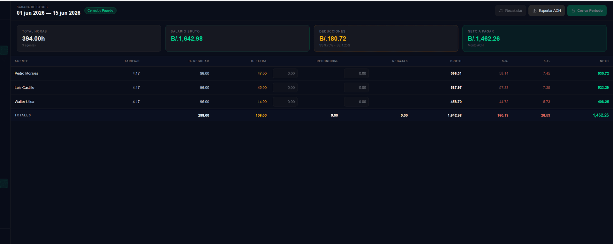Click the Neto a Pagar summary card
613x244 pixels.
[534, 38]
